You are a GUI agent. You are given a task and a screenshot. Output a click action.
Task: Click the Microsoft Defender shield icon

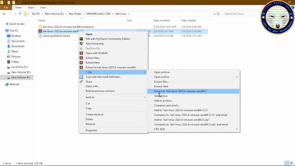click(81, 77)
